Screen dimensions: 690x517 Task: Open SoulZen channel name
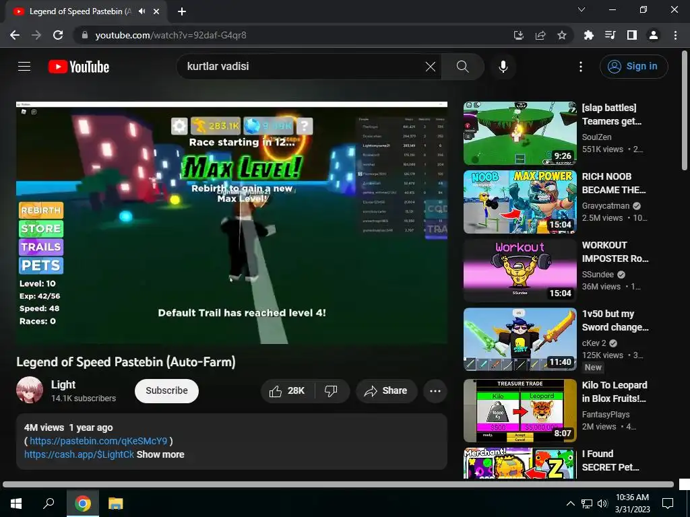[x=597, y=137]
